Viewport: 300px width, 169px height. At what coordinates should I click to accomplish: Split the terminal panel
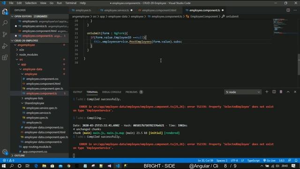click(274, 92)
